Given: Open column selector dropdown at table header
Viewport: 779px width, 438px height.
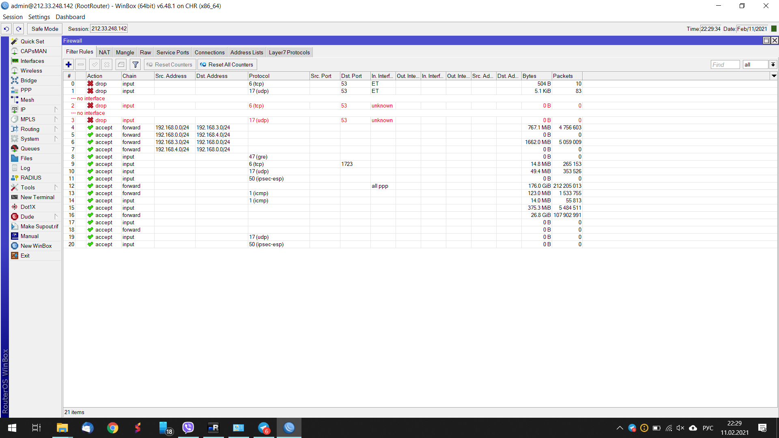Looking at the screenshot, I should coord(774,76).
